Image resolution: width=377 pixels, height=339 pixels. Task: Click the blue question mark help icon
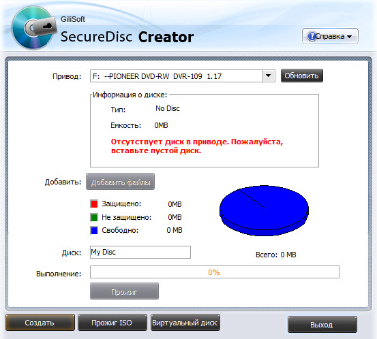click(x=312, y=36)
